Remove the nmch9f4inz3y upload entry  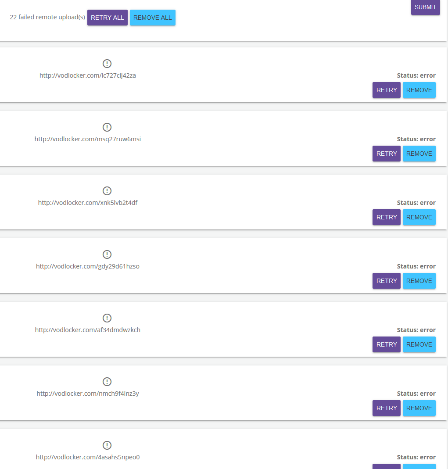pyautogui.click(x=419, y=408)
